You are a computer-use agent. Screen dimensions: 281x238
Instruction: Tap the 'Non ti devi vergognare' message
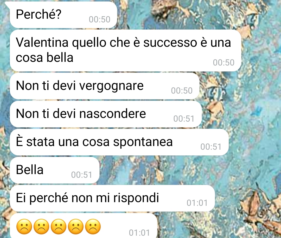tap(105, 86)
